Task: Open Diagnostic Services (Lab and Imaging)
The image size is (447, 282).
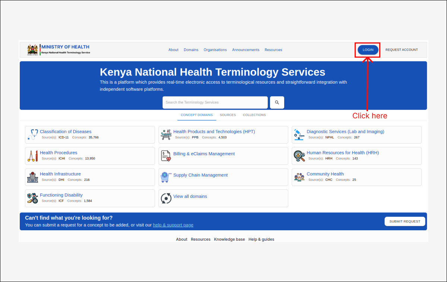Action: (x=345, y=132)
